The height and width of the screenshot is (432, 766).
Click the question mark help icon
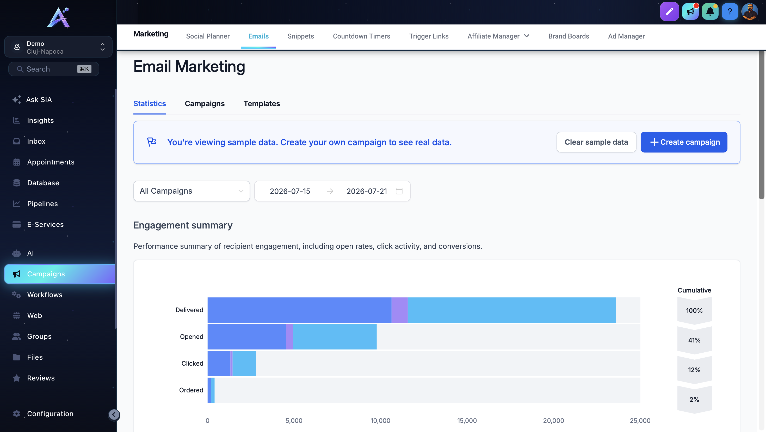[730, 12]
